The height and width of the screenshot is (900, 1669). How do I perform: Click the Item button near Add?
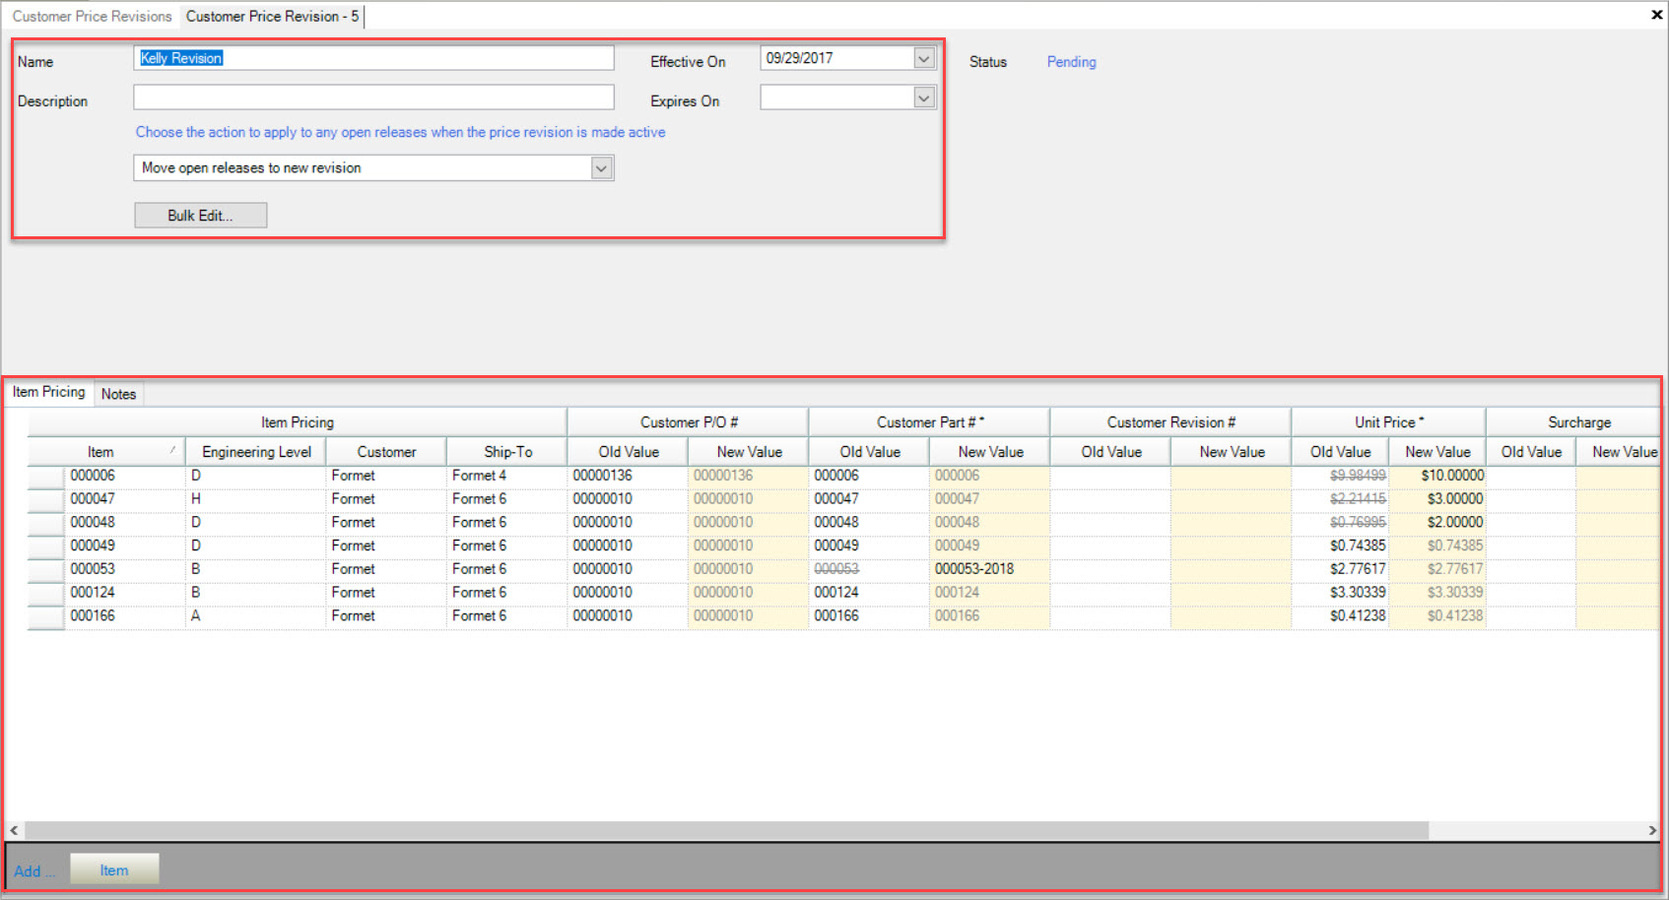point(114,869)
